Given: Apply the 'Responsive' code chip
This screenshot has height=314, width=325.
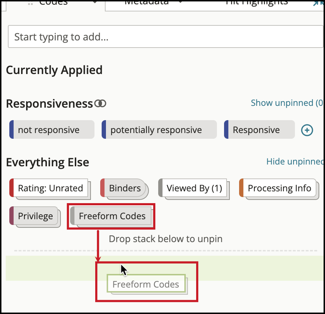Looking at the screenshot, I should click(x=259, y=130).
